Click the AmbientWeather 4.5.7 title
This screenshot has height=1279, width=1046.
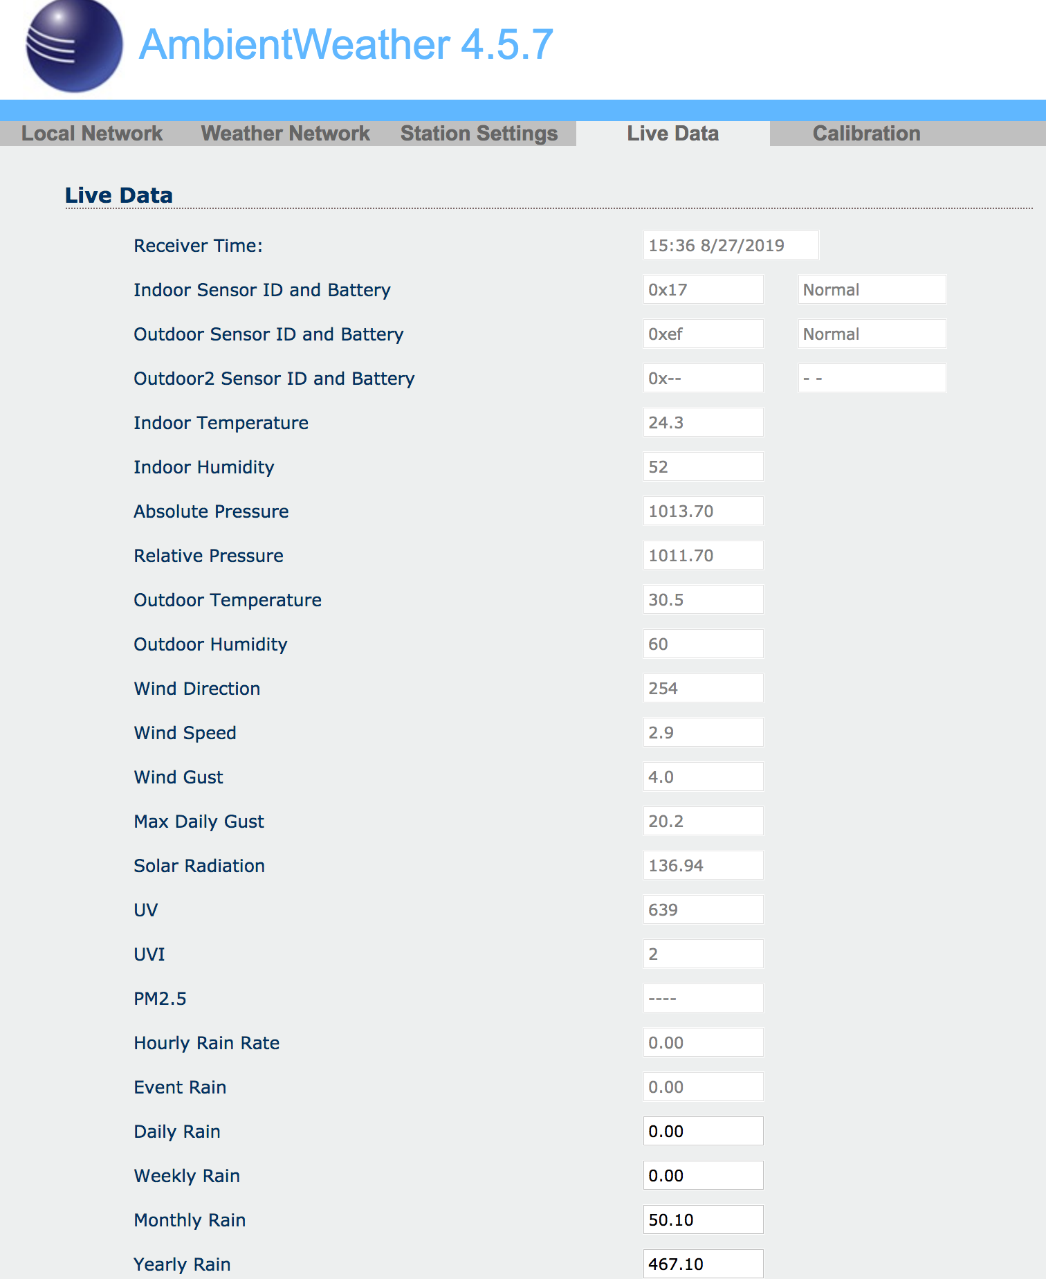[346, 45]
